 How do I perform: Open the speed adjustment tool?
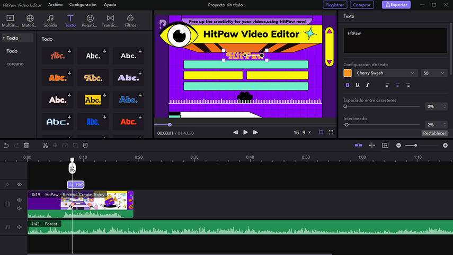tap(65, 145)
